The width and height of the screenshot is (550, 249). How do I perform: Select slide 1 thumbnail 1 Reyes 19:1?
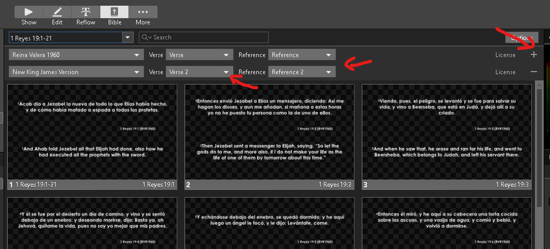tap(92, 137)
